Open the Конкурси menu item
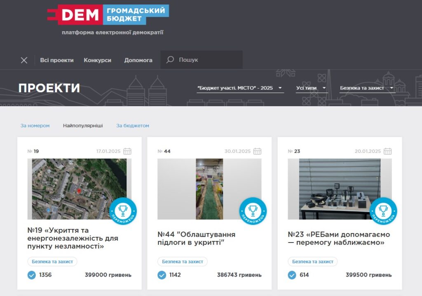422x296 pixels. (x=97, y=60)
